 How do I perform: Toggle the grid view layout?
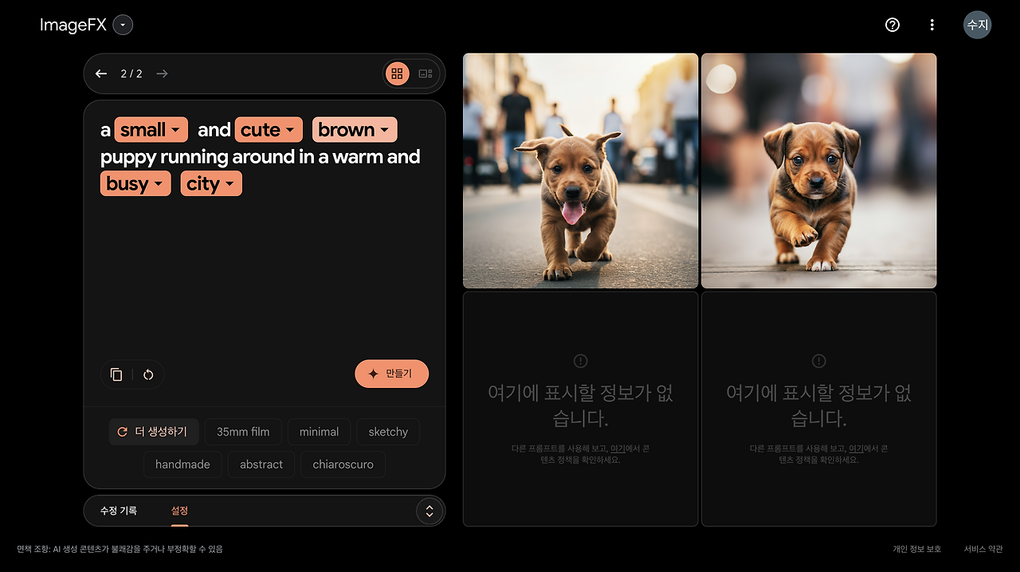397,72
